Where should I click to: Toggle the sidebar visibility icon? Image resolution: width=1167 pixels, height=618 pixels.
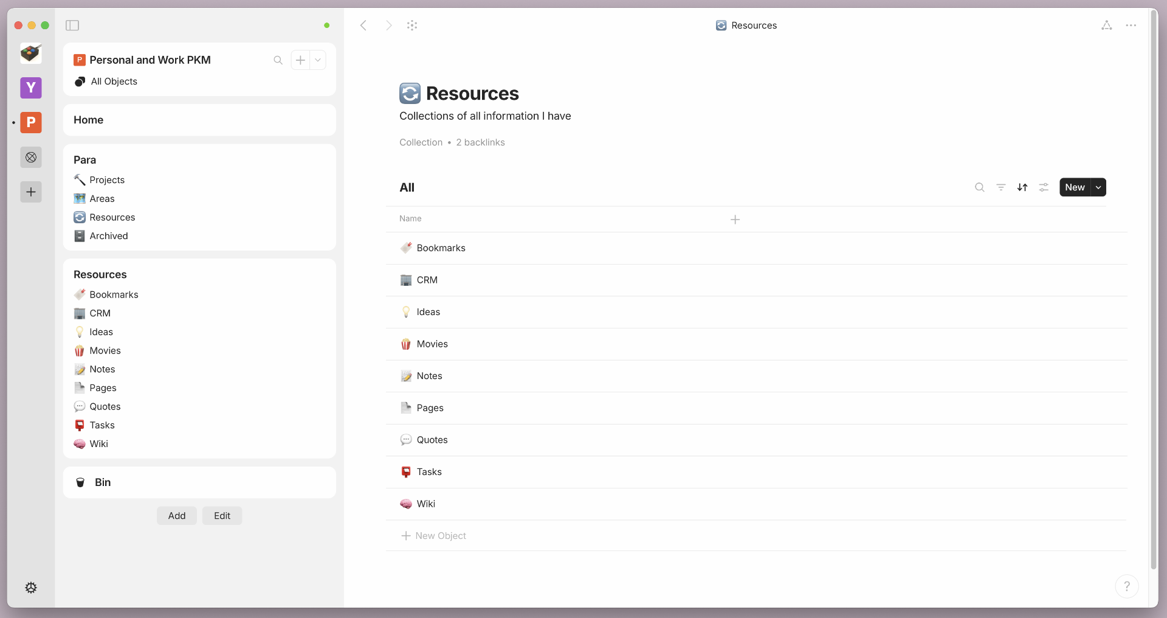pos(72,25)
